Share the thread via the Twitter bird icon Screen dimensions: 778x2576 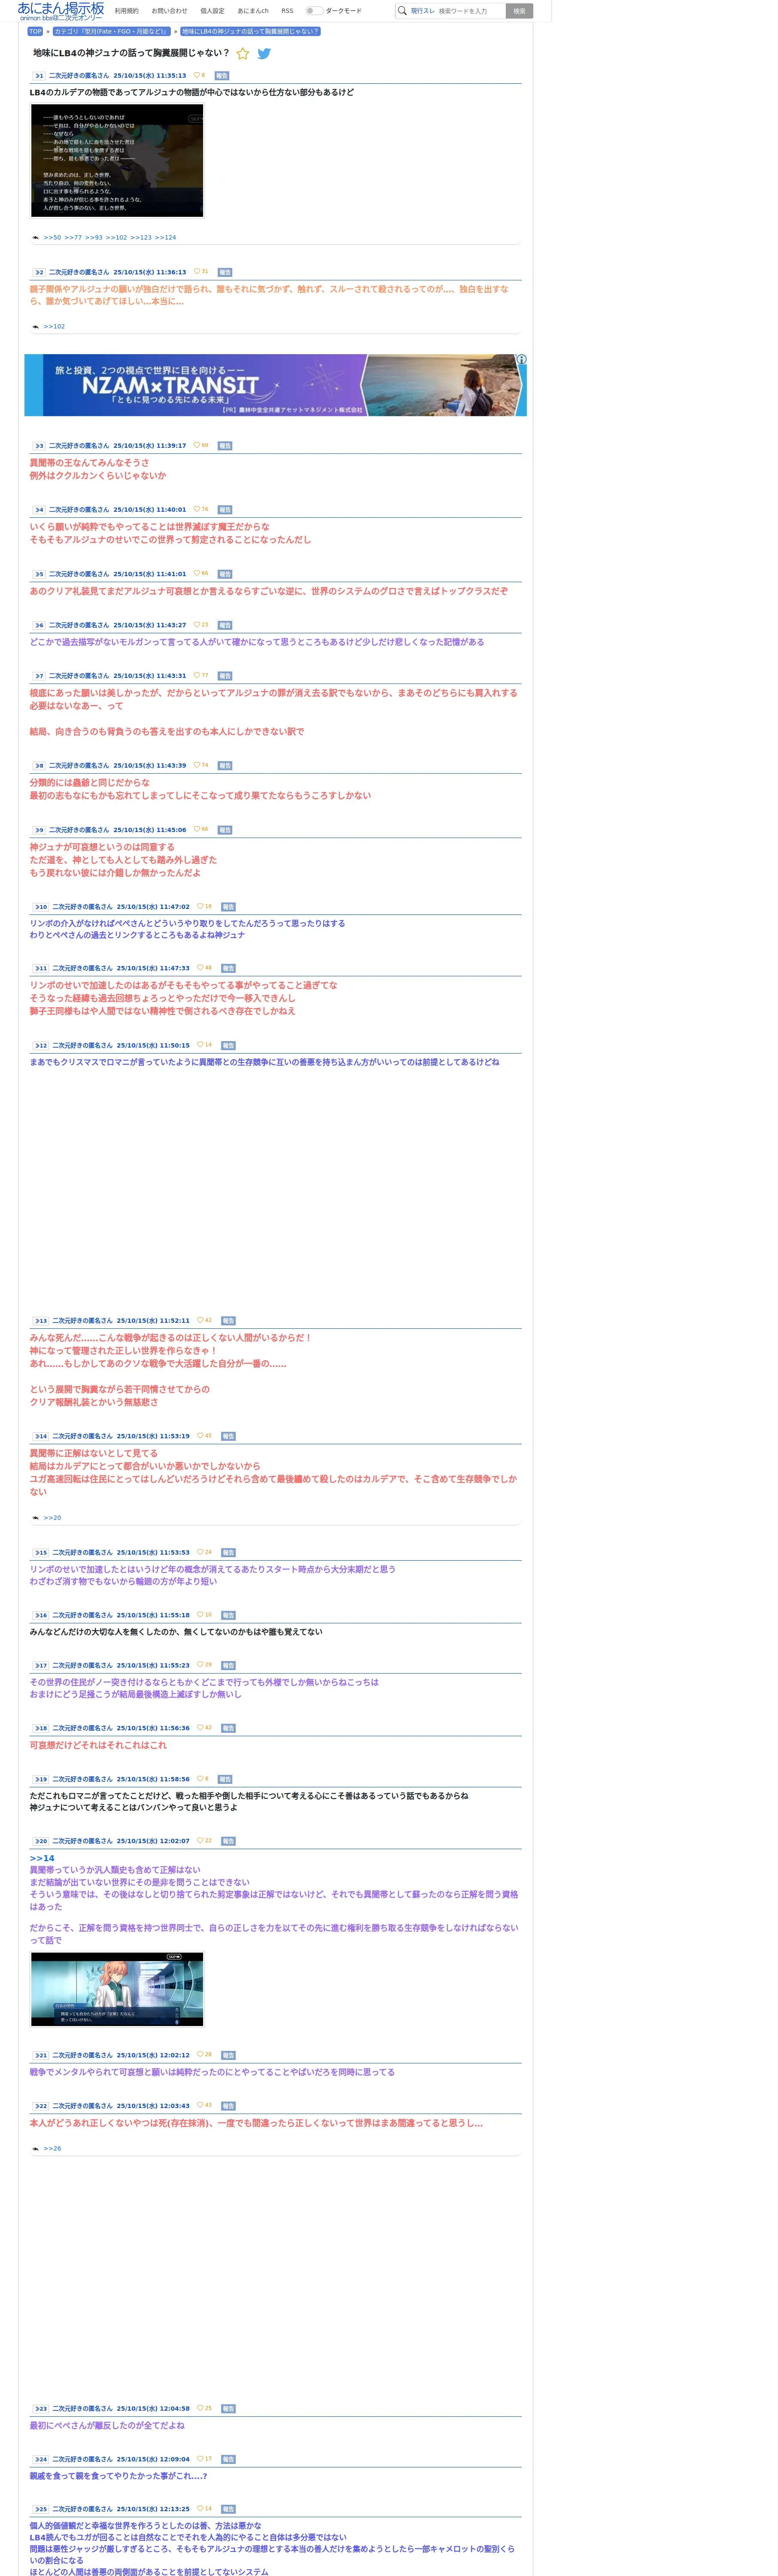pyautogui.click(x=264, y=54)
